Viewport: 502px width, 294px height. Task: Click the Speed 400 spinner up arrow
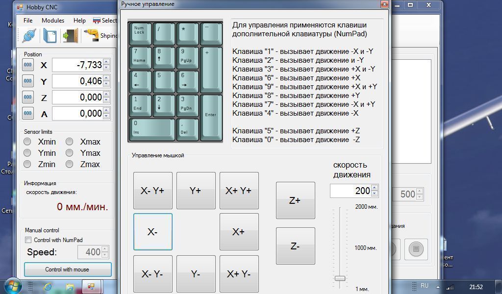pyautogui.click(x=105, y=249)
